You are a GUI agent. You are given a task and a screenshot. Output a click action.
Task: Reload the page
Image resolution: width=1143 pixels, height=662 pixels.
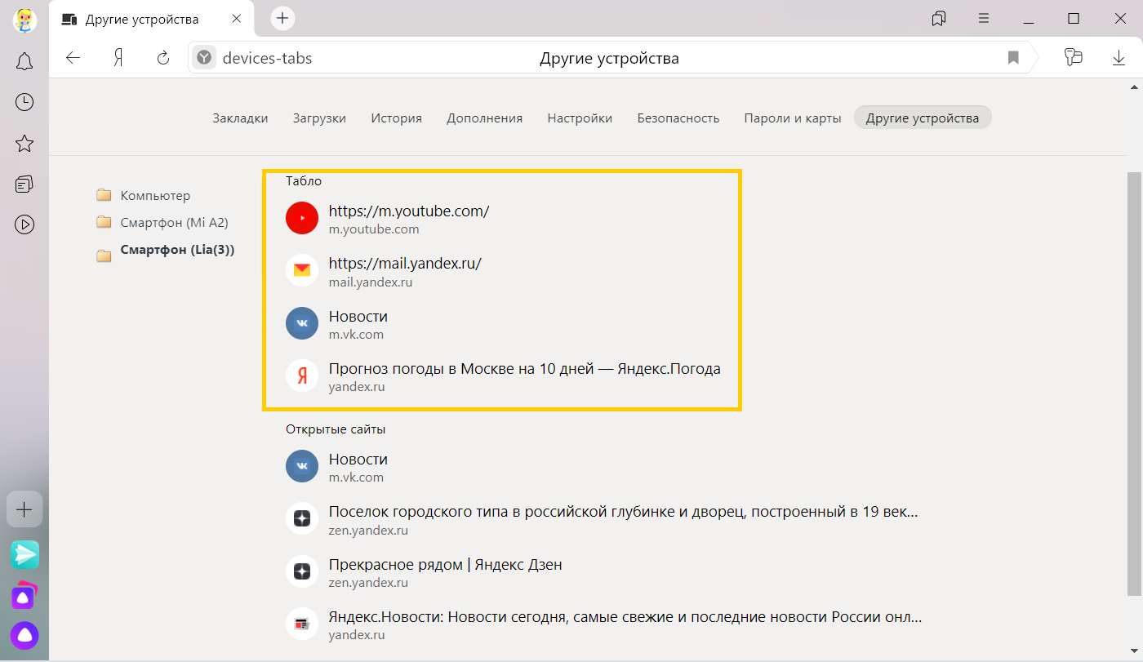[162, 58]
